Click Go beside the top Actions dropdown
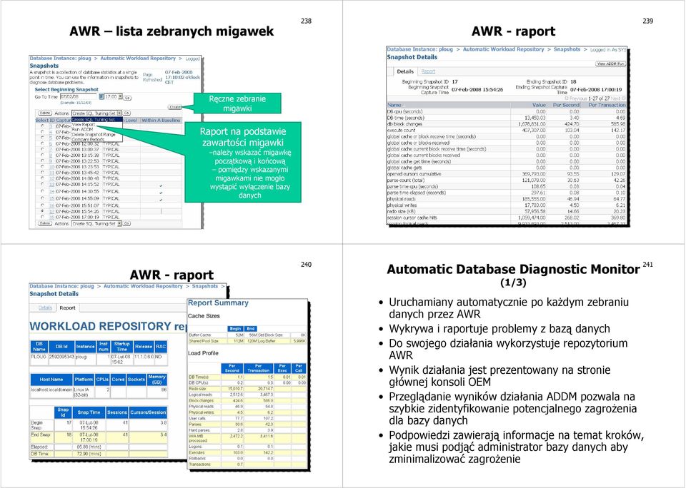 127,113
